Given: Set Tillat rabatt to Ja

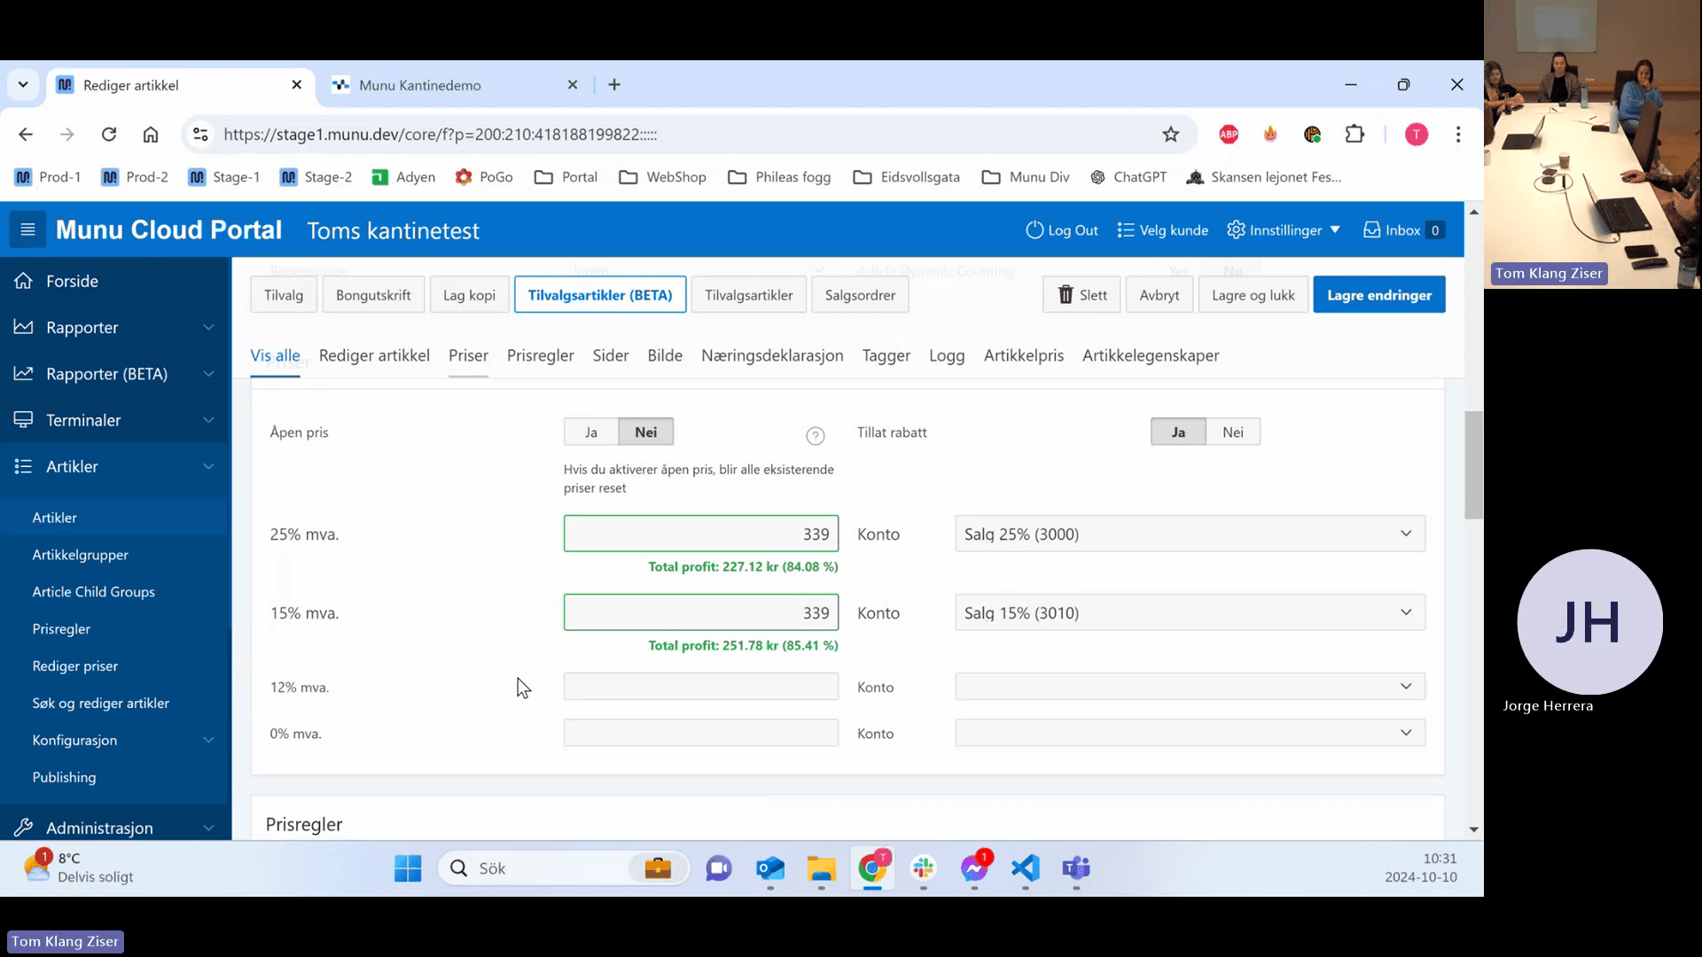Looking at the screenshot, I should point(1178,432).
